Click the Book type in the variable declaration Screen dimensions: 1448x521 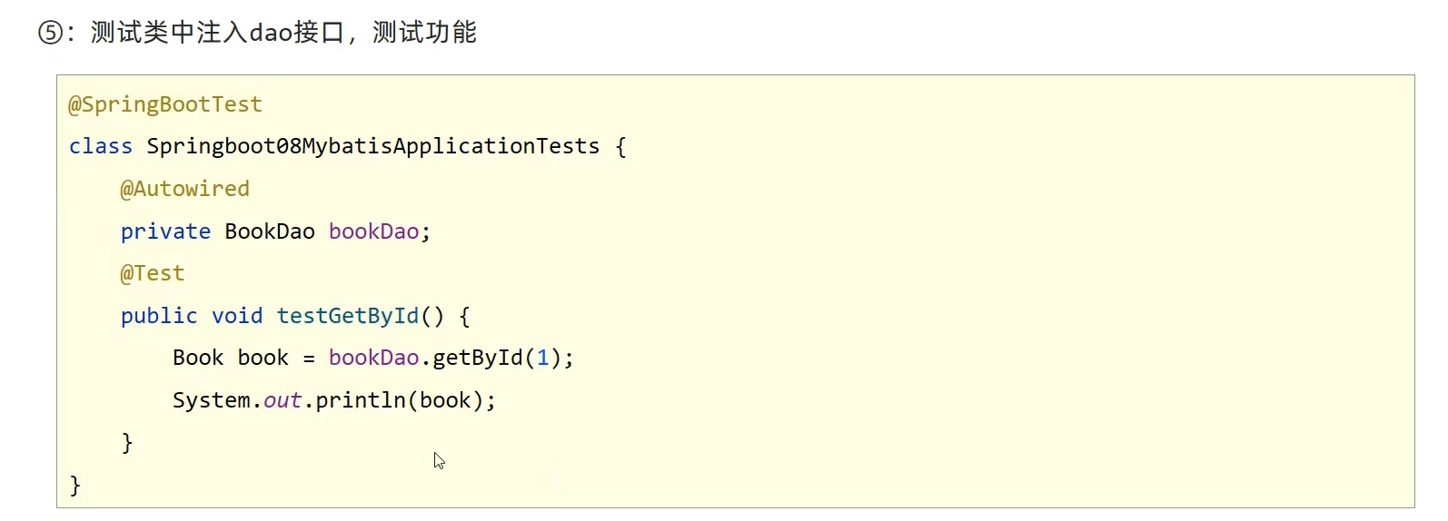(x=198, y=358)
